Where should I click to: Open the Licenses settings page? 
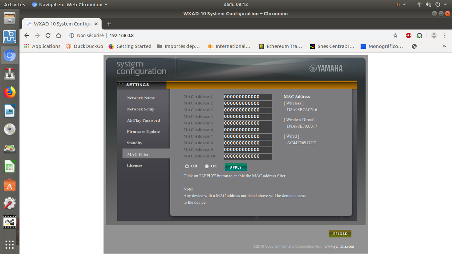click(135, 165)
